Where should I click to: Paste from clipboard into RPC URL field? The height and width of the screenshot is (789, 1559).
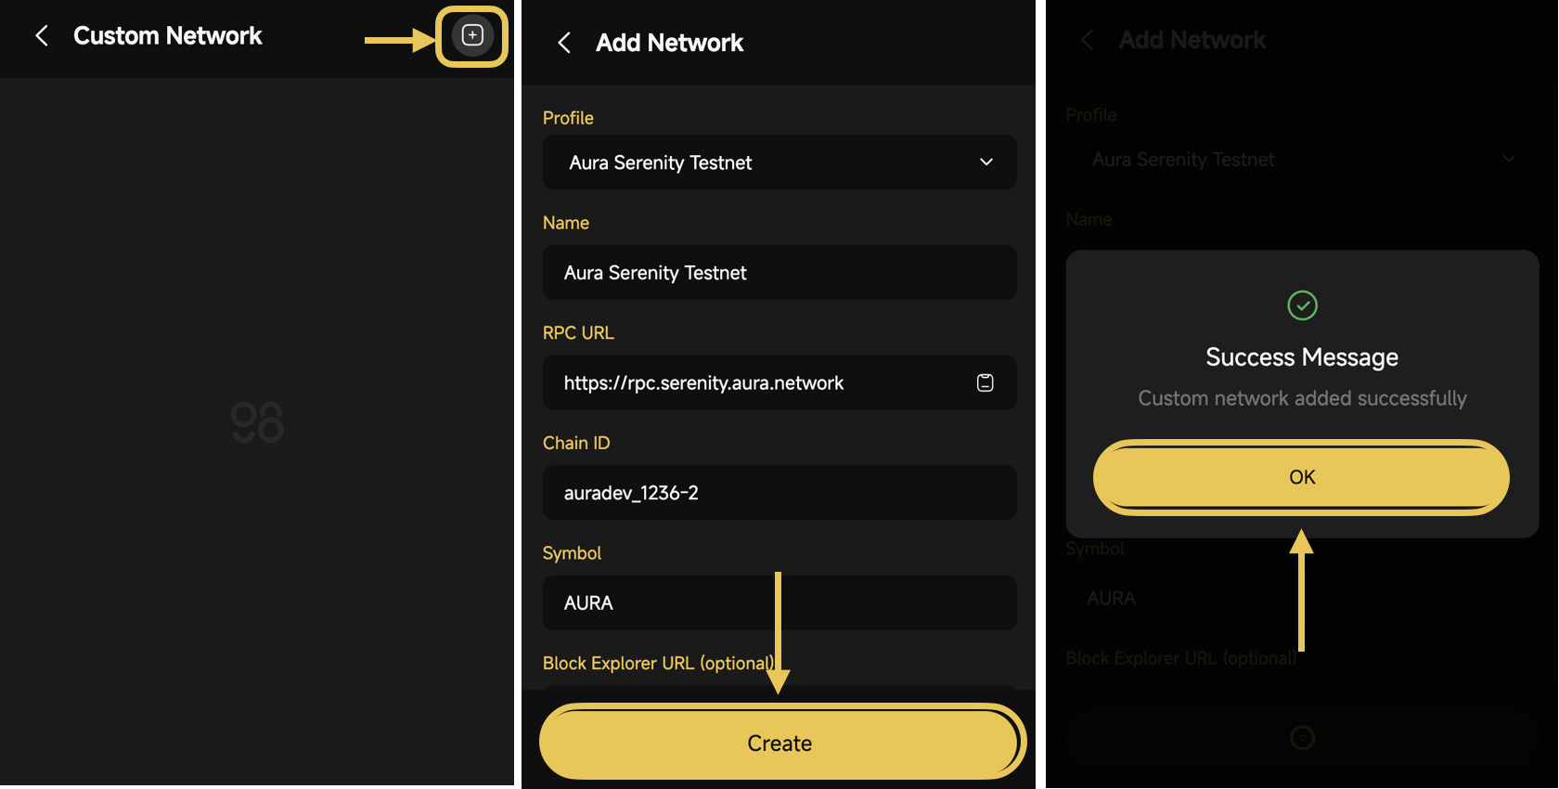986,382
